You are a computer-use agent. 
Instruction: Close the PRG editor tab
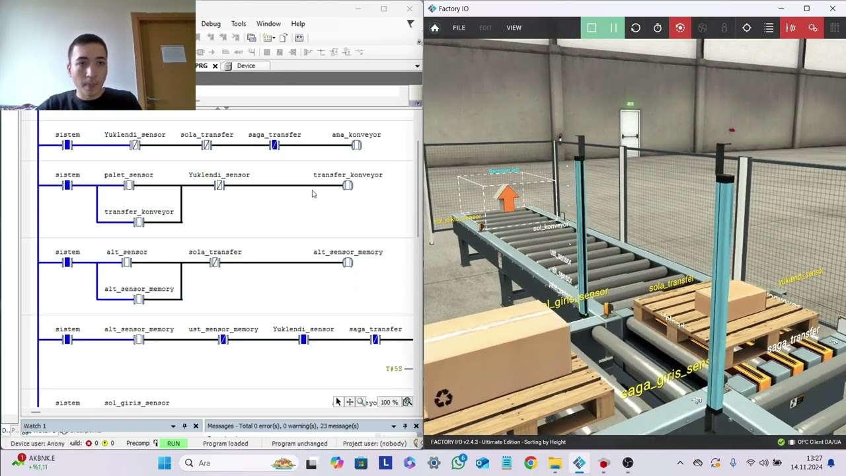point(215,66)
